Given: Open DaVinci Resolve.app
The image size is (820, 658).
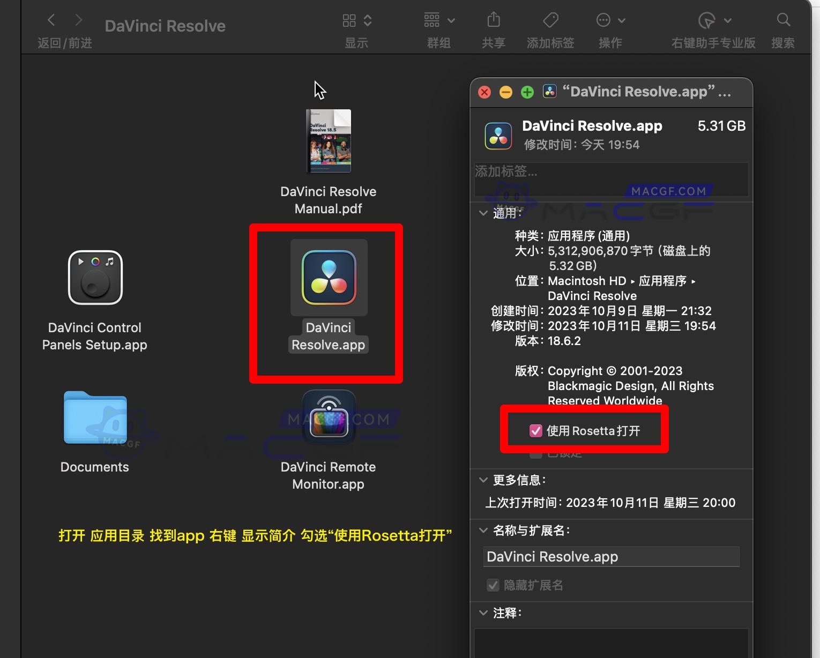Looking at the screenshot, I should click(328, 277).
